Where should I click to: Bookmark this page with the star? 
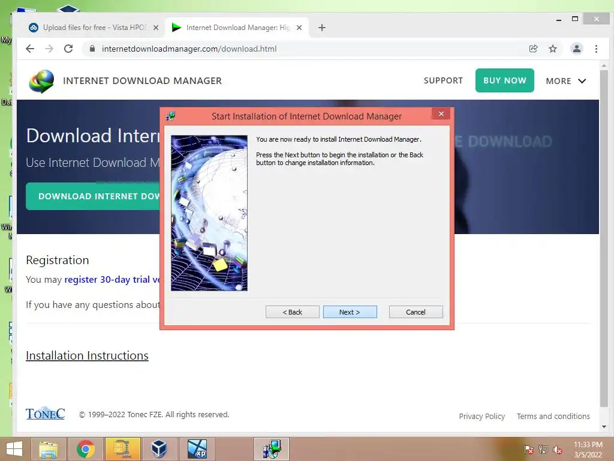click(552, 49)
